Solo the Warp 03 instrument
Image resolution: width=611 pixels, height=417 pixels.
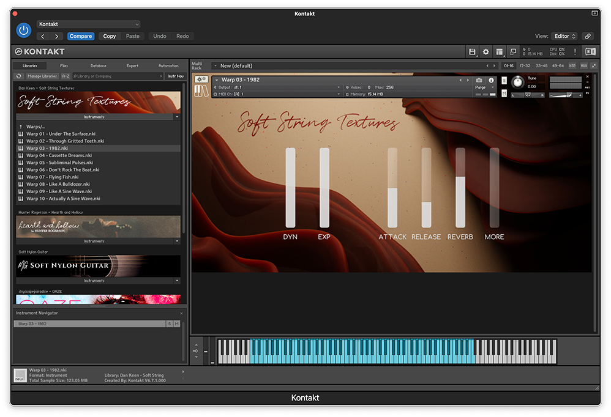503,80
